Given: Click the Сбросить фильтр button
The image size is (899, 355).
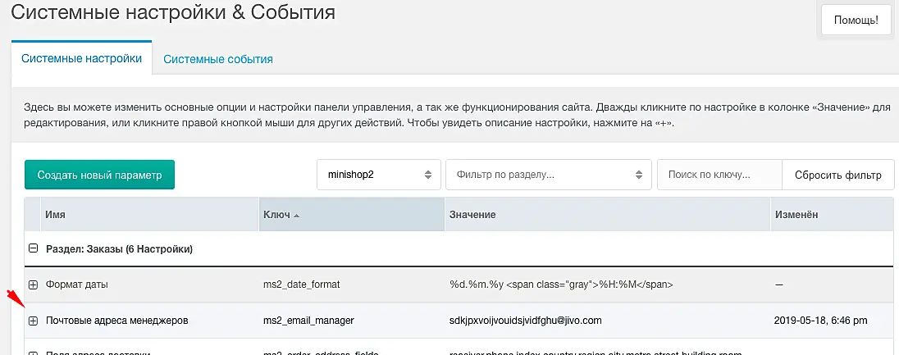Looking at the screenshot, I should coord(837,175).
